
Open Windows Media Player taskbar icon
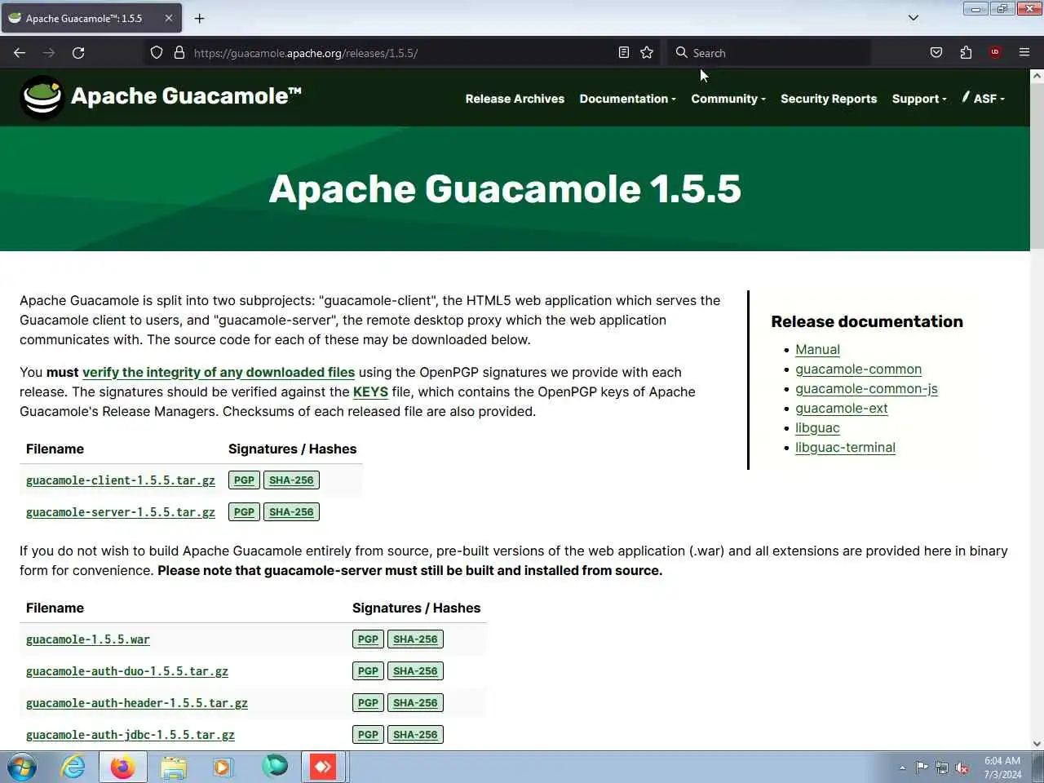pos(222,768)
